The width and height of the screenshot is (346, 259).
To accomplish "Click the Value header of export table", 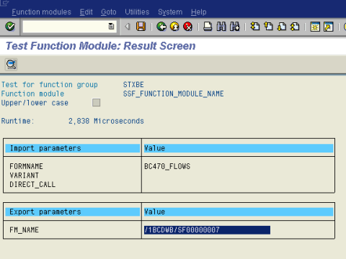I will (239, 212).
